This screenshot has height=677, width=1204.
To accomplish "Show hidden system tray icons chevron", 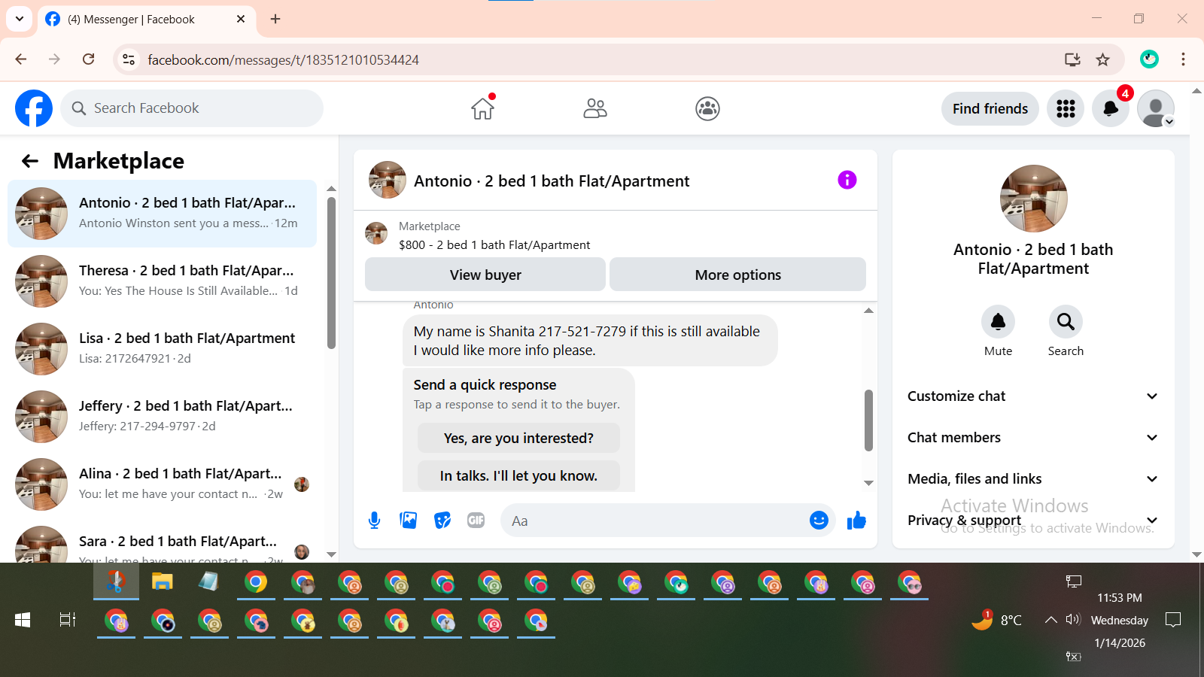I will [x=1050, y=620].
